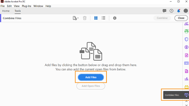Click the Combine Files tooltip label

[172, 95]
